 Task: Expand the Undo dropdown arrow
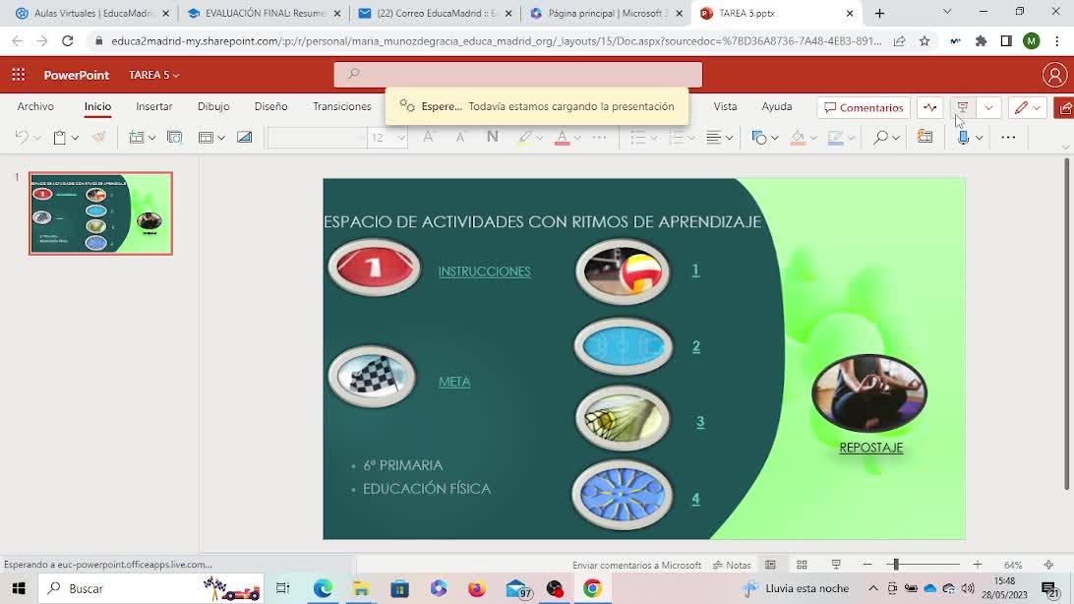[x=37, y=139]
